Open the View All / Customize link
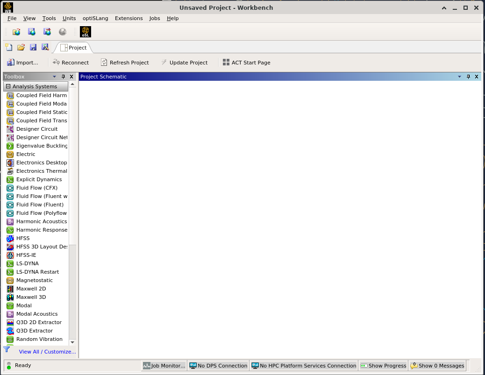 tap(47, 352)
